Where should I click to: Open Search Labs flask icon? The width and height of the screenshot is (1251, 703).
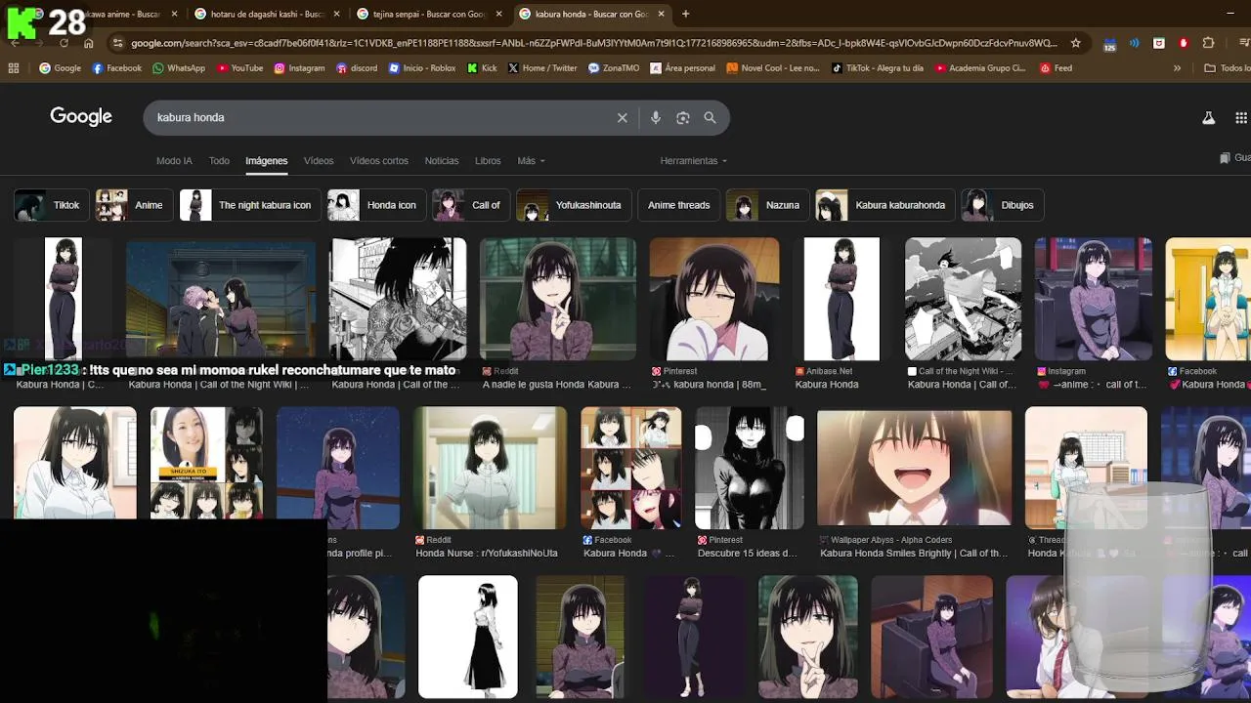1208,118
